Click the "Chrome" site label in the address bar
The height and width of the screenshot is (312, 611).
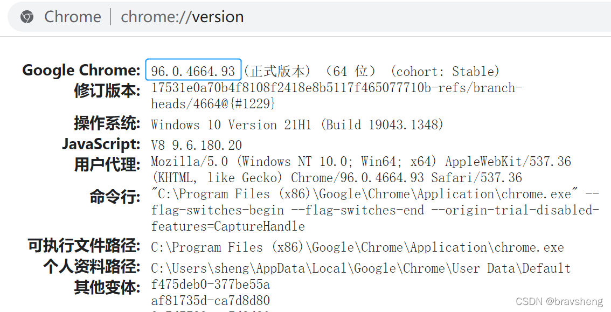pyautogui.click(x=73, y=17)
